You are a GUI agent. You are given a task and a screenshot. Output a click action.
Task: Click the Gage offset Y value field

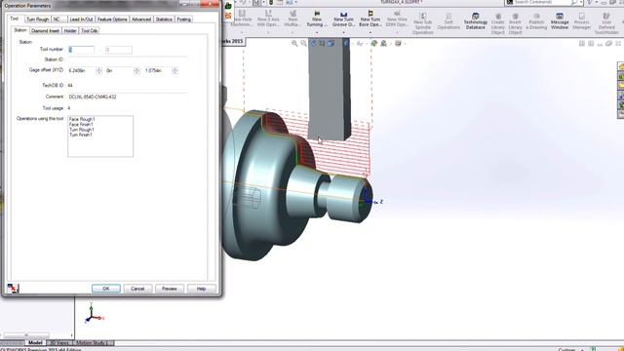pyautogui.click(x=119, y=70)
